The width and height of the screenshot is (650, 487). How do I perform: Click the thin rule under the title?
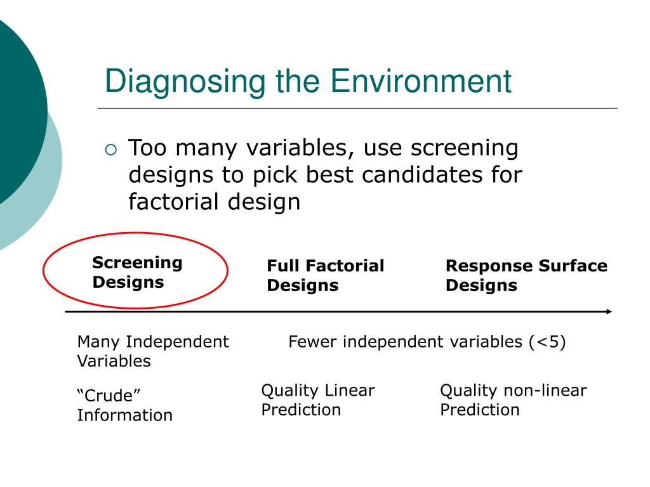[357, 108]
